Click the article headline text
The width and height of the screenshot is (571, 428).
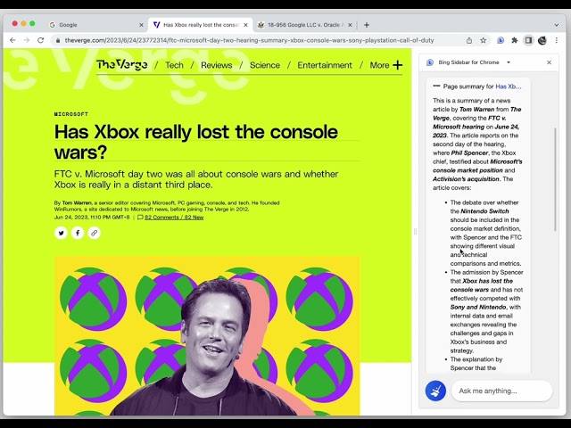pyautogui.click(x=196, y=142)
